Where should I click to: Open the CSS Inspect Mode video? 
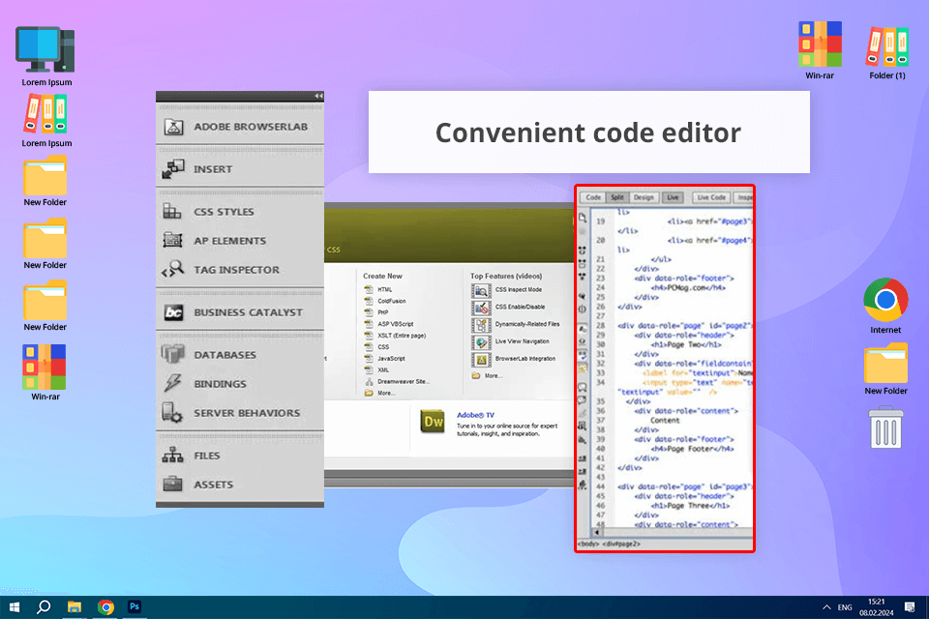tap(507, 290)
